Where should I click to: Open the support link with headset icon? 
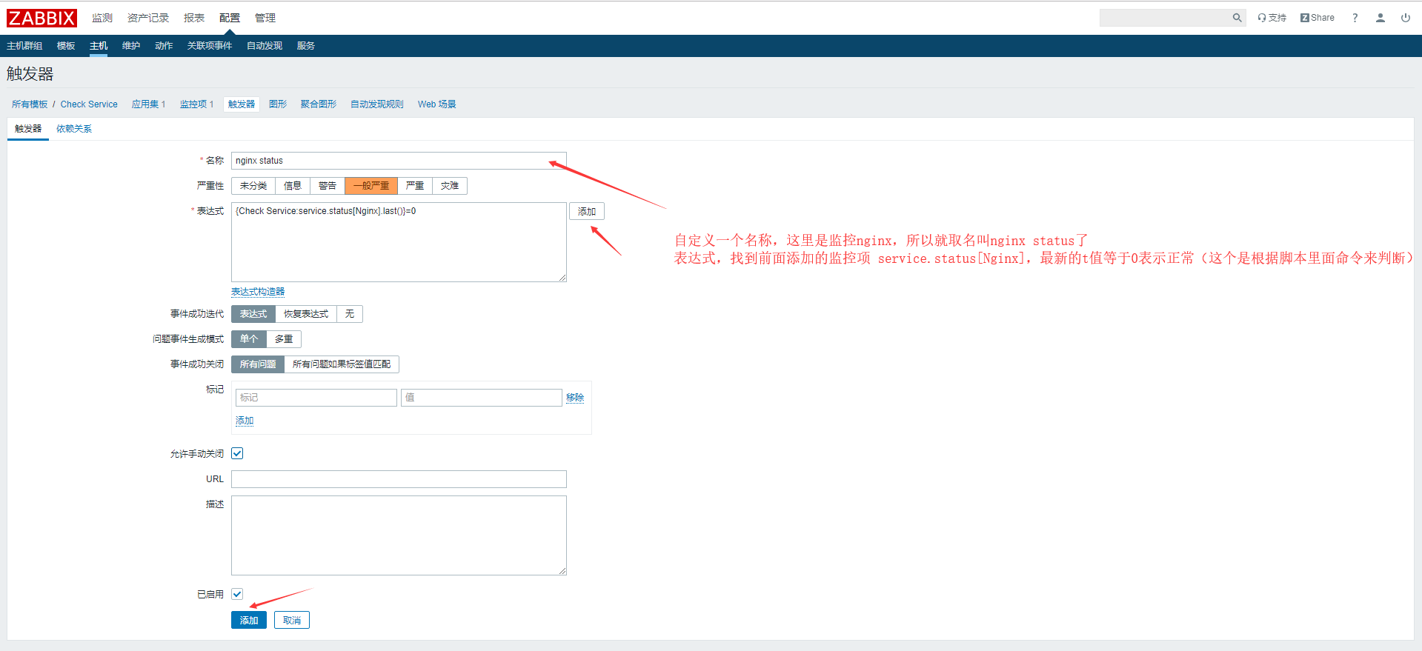[x=1272, y=18]
